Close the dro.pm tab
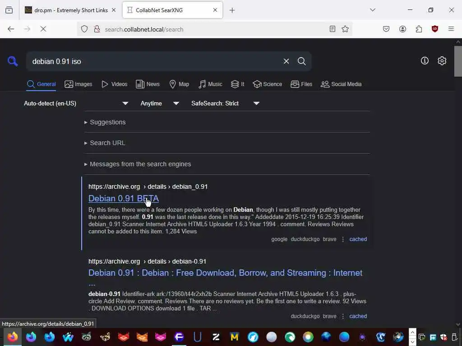462x346 pixels. tap(114, 10)
